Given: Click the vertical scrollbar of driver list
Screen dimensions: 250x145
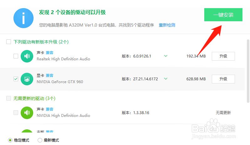Looking at the screenshot, I should [x=247, y=72].
